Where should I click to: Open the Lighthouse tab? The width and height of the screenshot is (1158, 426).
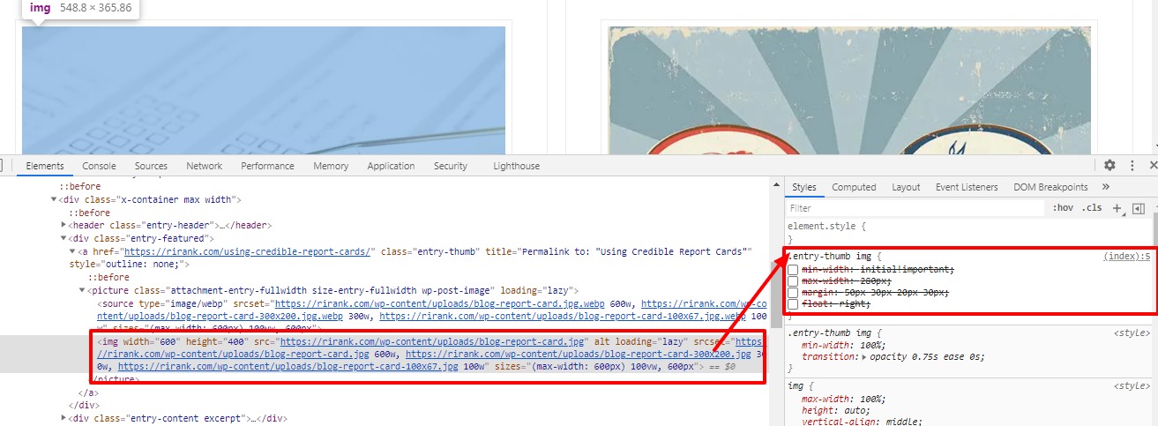click(517, 166)
